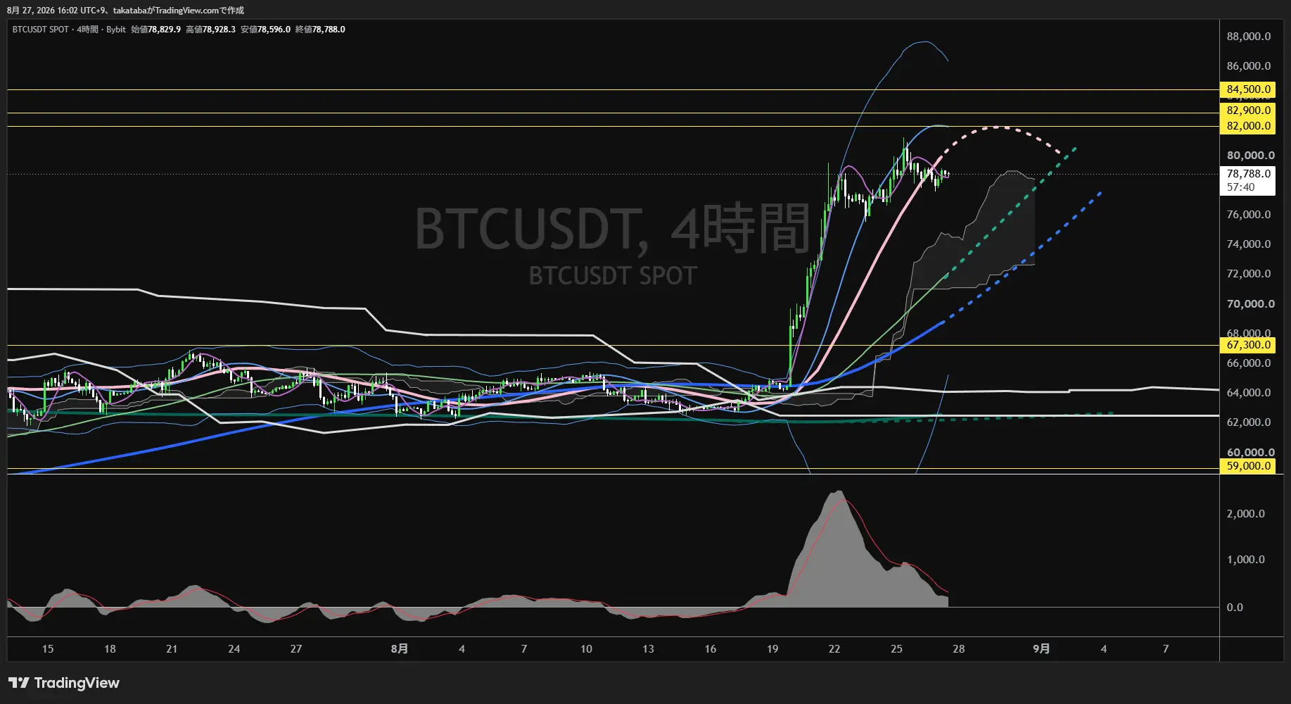Image resolution: width=1291 pixels, height=704 pixels.
Task: Click the 0.0 indicator axis label
Action: (x=1235, y=608)
